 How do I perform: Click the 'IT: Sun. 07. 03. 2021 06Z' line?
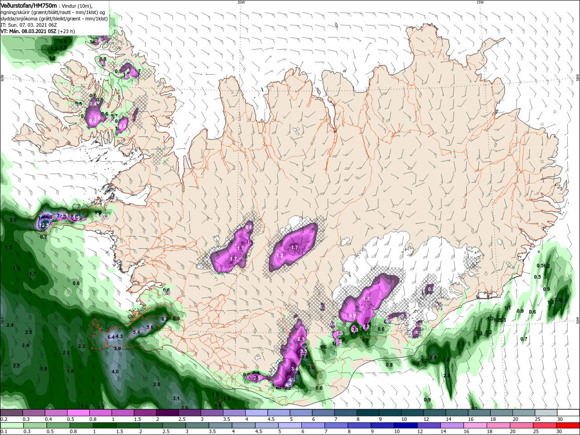pos(29,25)
